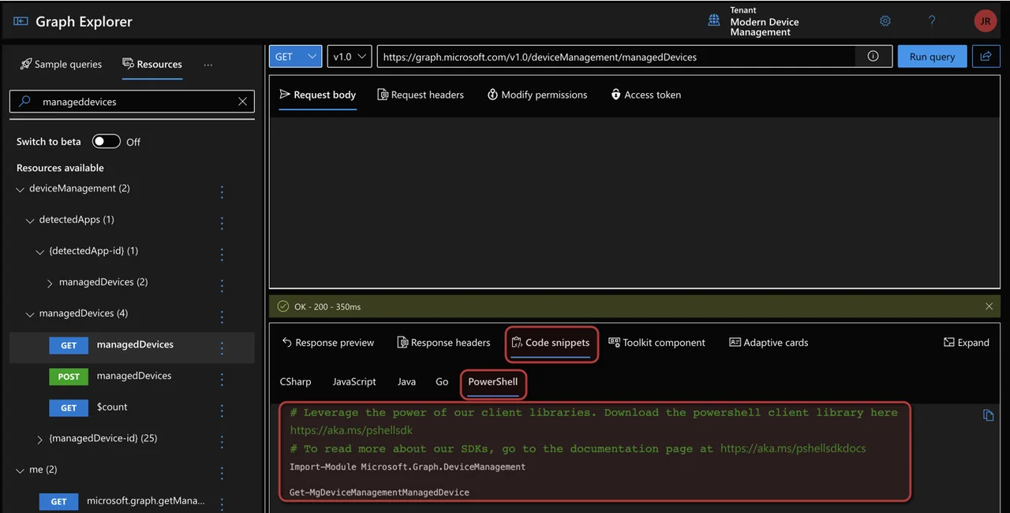Open more options for $count row
The image size is (1010, 513).
pos(222,411)
